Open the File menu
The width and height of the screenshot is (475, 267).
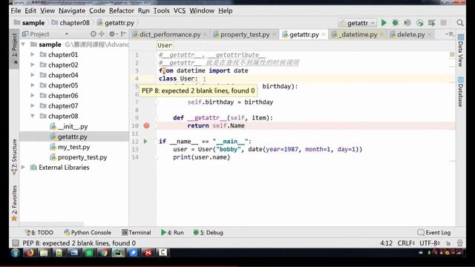point(16,10)
